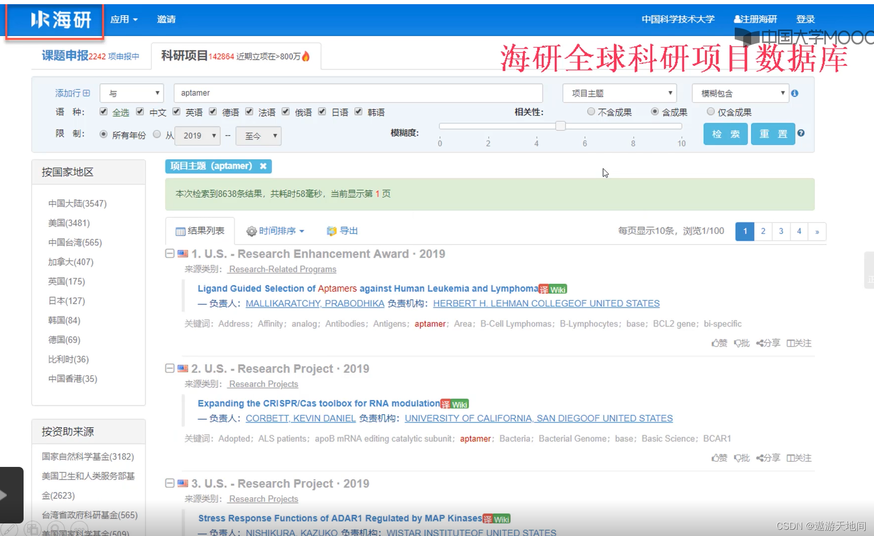The height and width of the screenshot is (536, 874).
Task: Click the 海研 logo in the header
Action: tap(61, 20)
